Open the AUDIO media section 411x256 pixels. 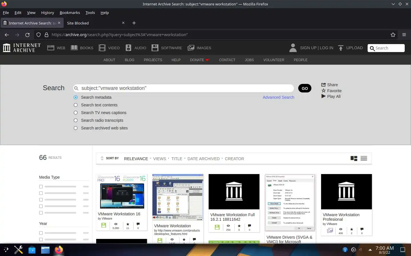click(x=136, y=48)
